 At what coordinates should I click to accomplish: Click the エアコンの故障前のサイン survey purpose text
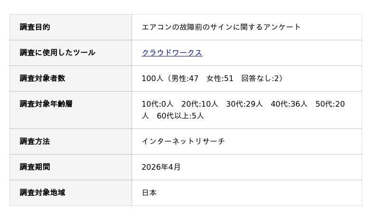[x=221, y=27]
